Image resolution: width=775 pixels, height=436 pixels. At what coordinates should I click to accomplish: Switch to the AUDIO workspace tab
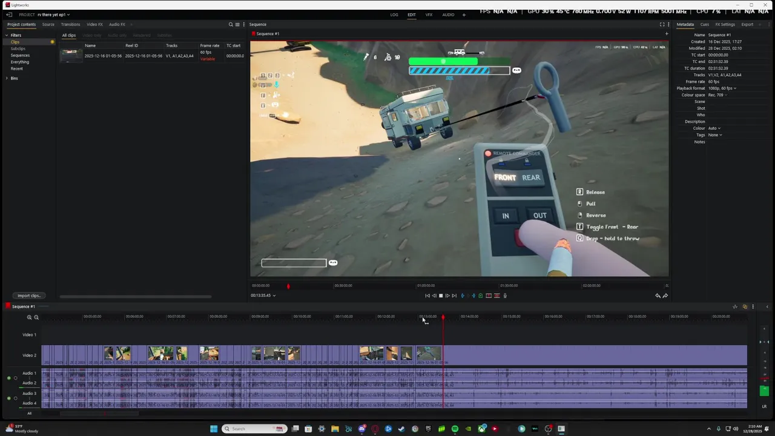click(x=448, y=15)
